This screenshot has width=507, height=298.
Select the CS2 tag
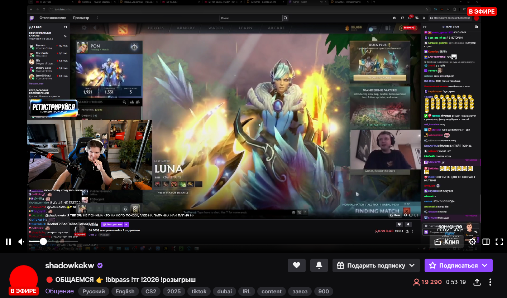[151, 292]
